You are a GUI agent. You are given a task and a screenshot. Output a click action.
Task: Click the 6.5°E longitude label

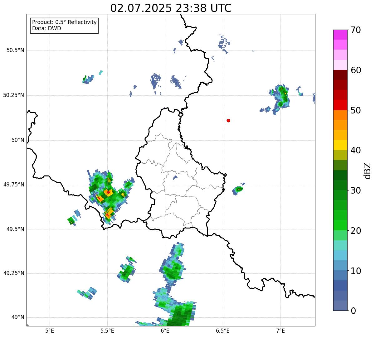point(223,330)
